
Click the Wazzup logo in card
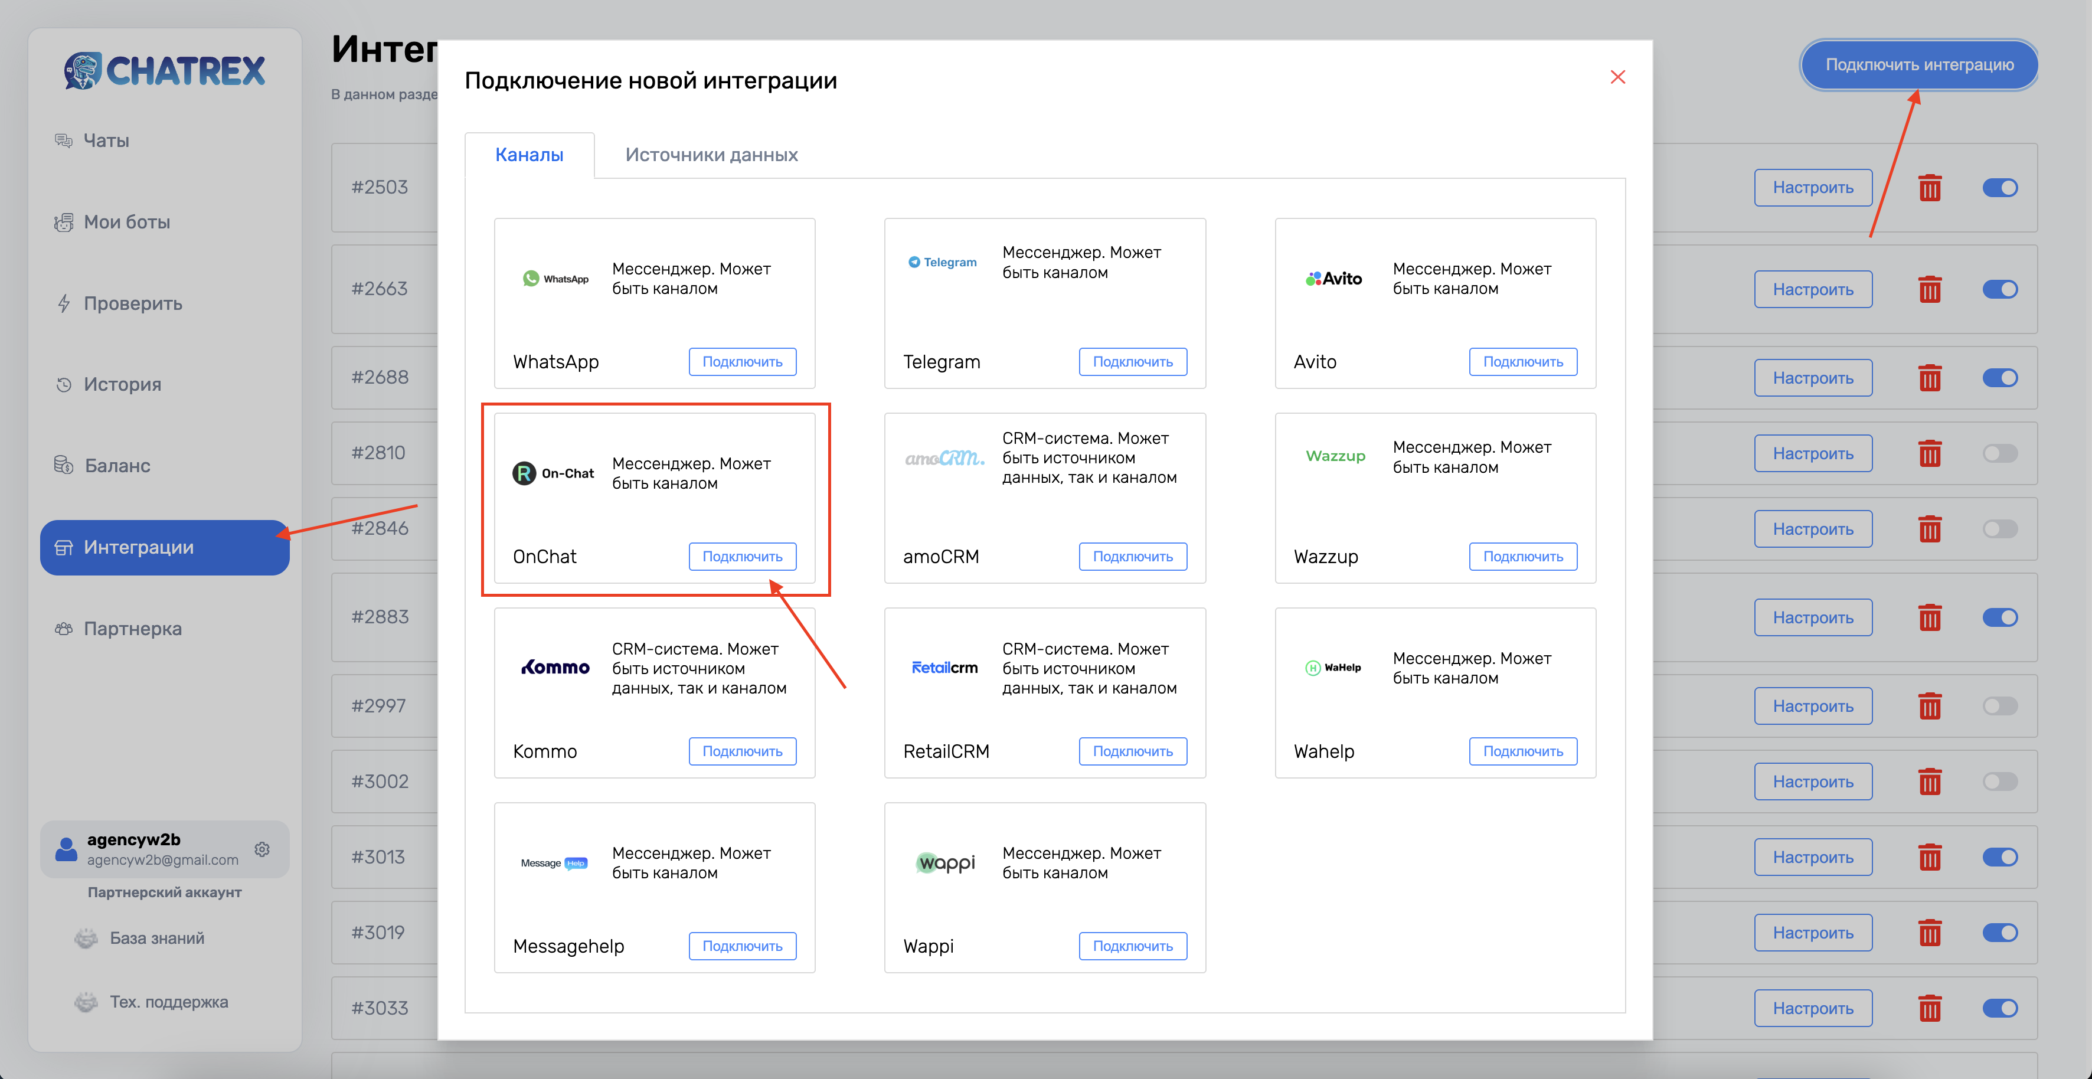point(1335,456)
